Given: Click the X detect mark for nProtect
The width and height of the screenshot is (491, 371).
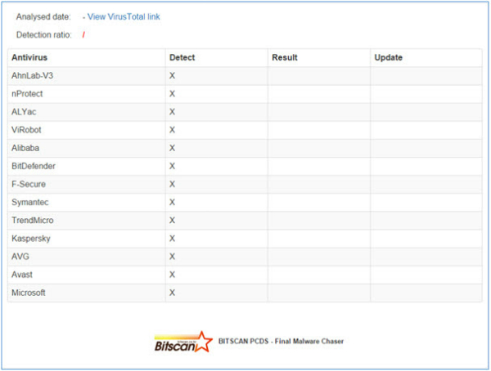Looking at the screenshot, I should pyautogui.click(x=172, y=94).
